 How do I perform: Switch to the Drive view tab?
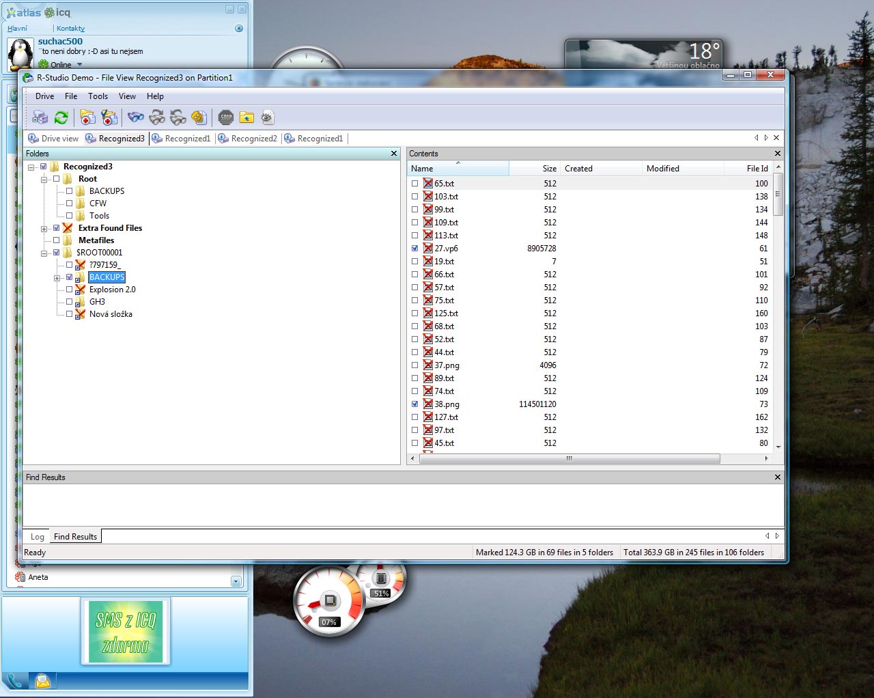(x=53, y=139)
